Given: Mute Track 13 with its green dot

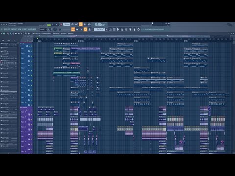Looking at the screenshot, I should pyautogui.click(x=31, y=90).
